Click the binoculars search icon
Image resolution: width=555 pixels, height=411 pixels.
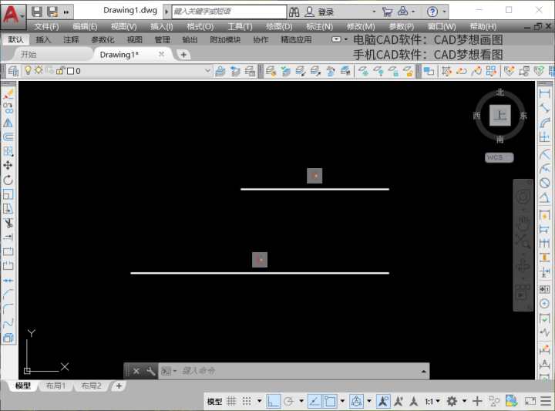[294, 12]
